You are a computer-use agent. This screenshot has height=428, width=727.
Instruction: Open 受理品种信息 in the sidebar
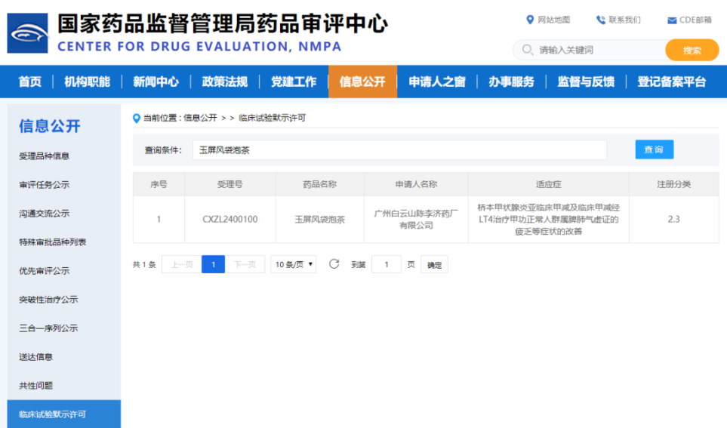[44, 156]
